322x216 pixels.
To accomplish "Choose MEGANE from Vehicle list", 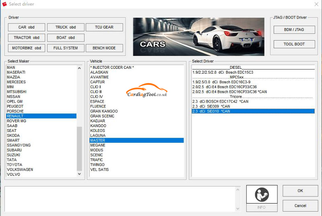I will point(98,145).
